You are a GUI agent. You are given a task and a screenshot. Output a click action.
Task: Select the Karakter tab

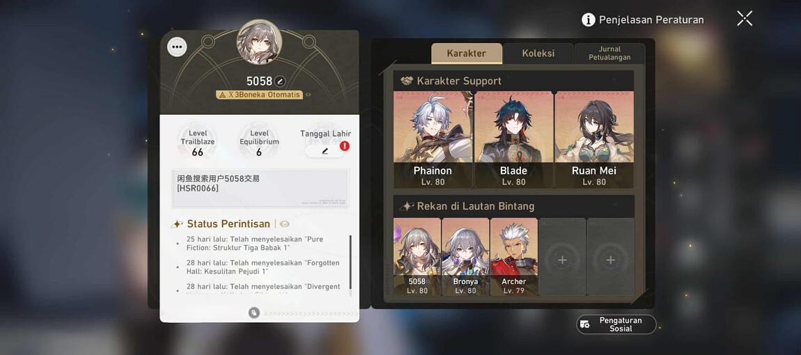point(467,53)
